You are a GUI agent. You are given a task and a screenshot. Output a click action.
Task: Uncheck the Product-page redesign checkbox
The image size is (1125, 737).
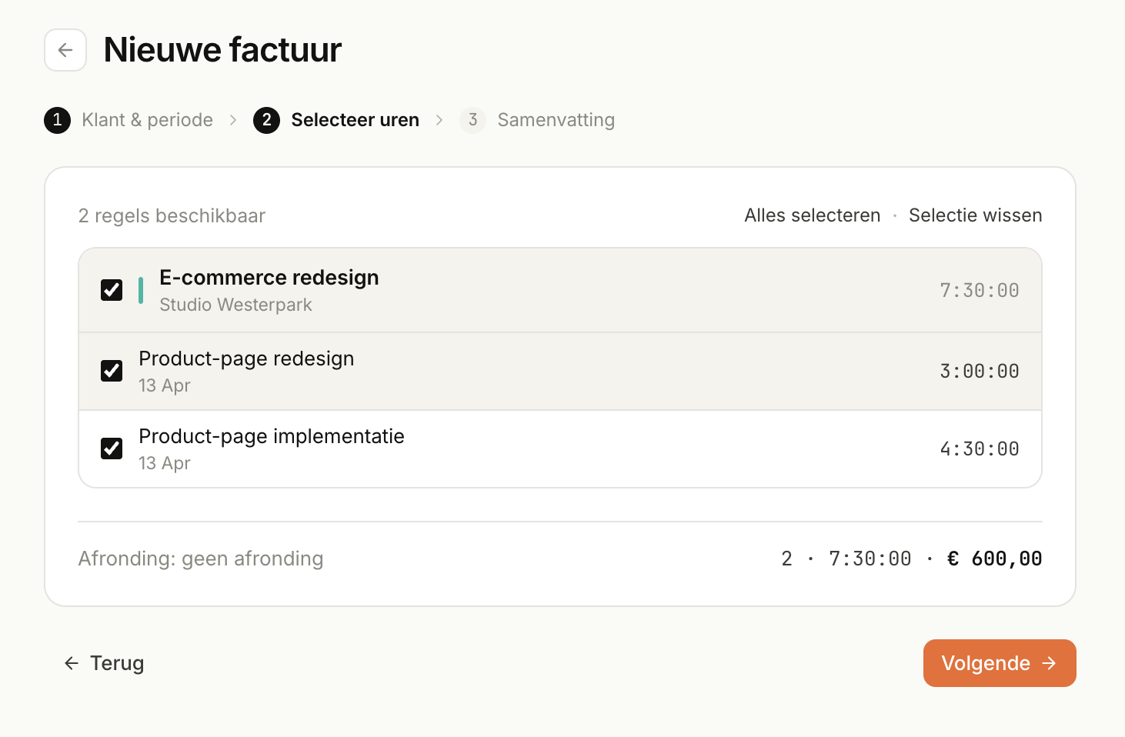point(112,371)
